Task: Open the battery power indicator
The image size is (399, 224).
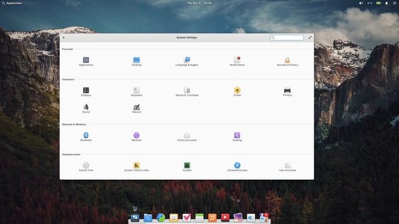Action: (x=378, y=3)
